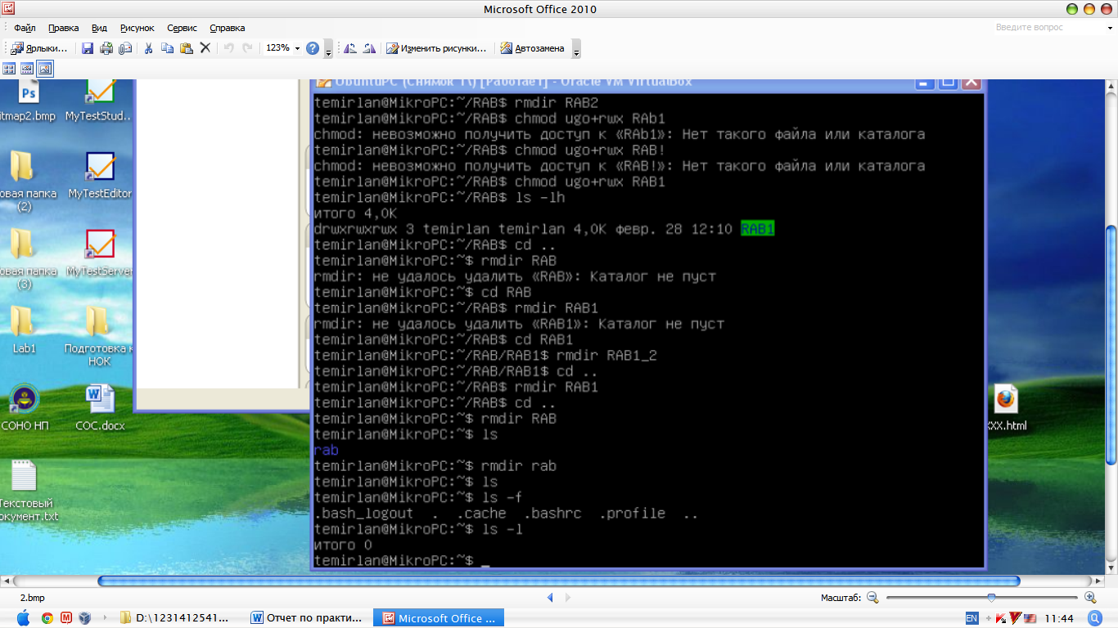Image resolution: width=1118 pixels, height=628 pixels.
Task: Open the Правка menu
Action: point(64,28)
